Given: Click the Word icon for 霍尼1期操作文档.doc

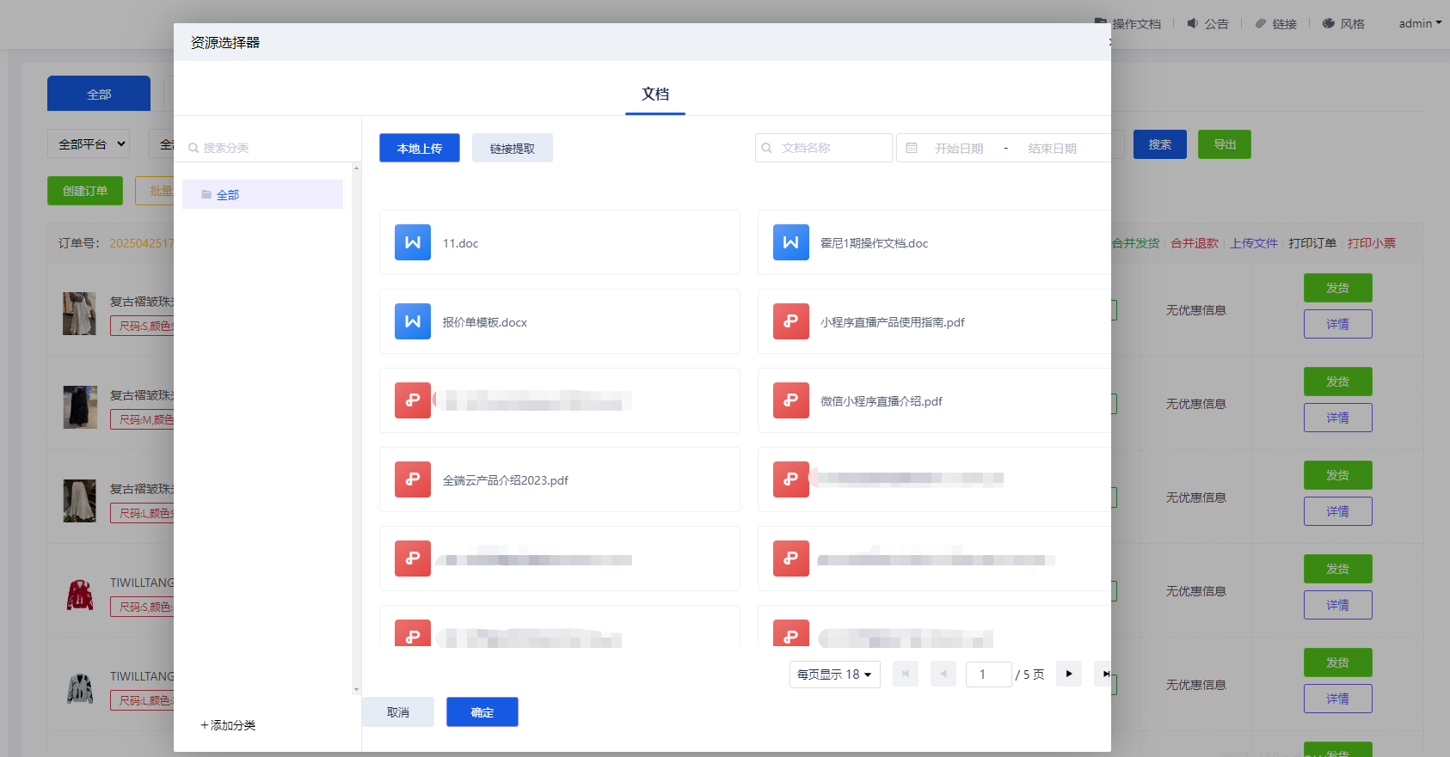Looking at the screenshot, I should tap(790, 242).
